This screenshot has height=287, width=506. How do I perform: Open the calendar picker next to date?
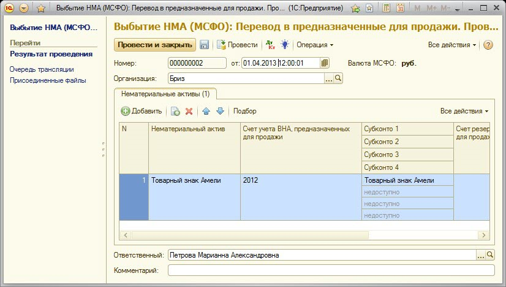pyautogui.click(x=325, y=63)
